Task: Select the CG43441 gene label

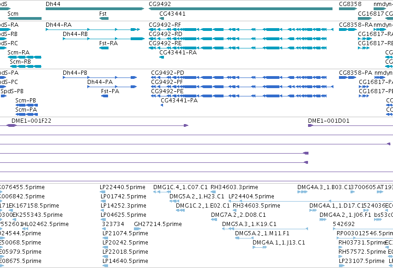Action: (172, 13)
